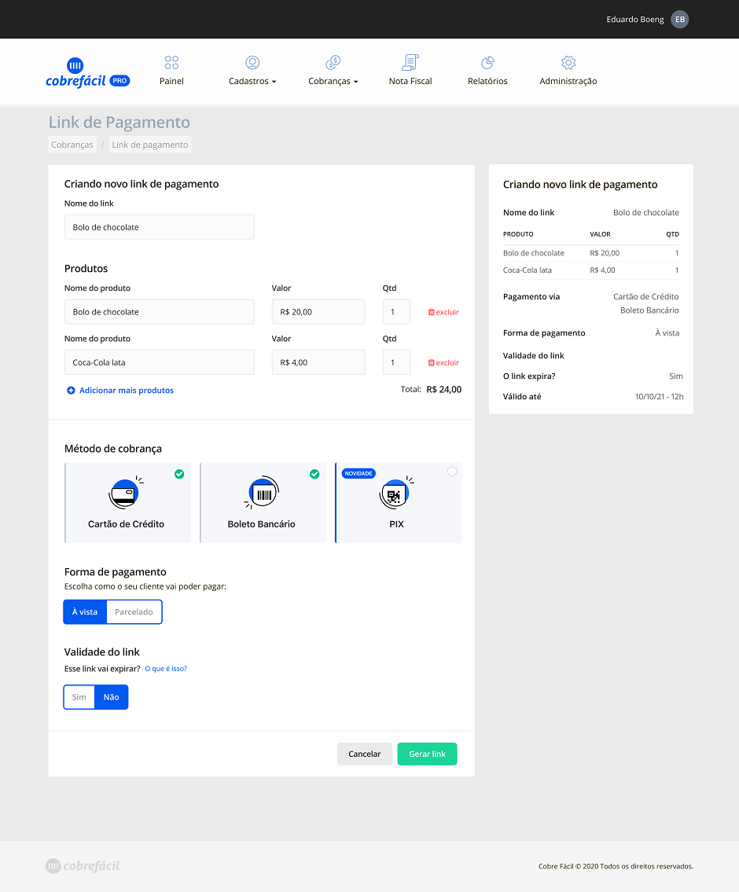Select Link de pagamento in the breadcrumb

pos(149,144)
